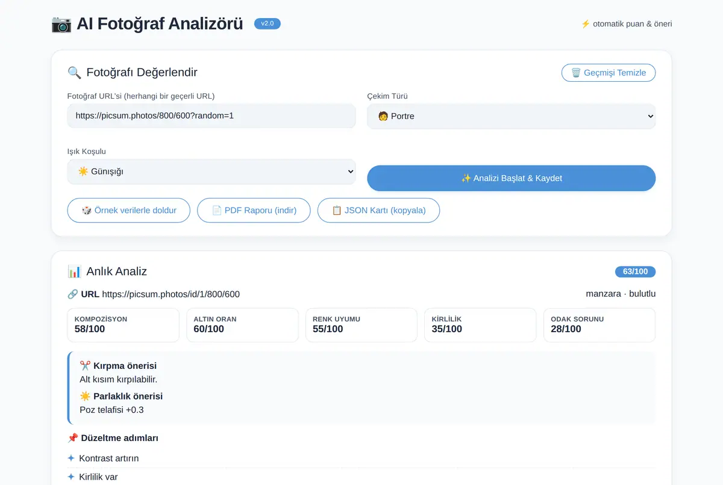This screenshot has height=485, width=723.
Task: Click the 'AI Fotoğraf Analizörü' page title
Action: (x=160, y=24)
